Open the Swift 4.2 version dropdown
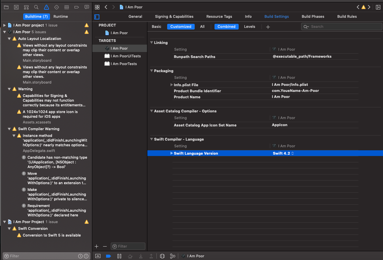This screenshot has width=383, height=260. click(x=283, y=153)
